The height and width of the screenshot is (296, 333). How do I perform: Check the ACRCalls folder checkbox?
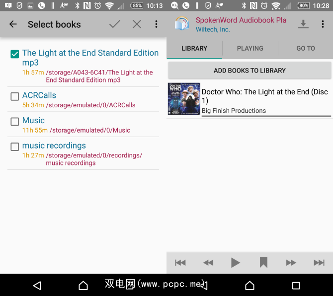click(x=14, y=96)
